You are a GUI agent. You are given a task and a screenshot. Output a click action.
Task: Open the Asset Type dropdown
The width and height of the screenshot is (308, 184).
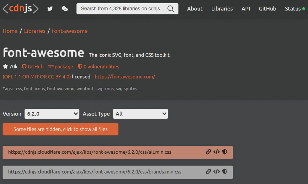pos(140,114)
